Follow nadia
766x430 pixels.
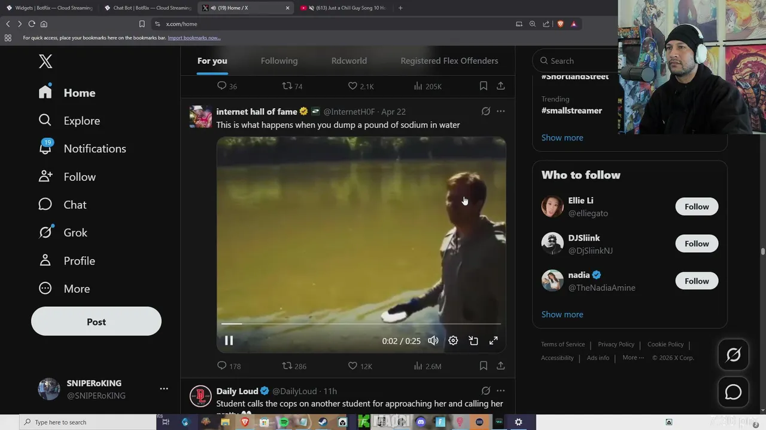[x=697, y=281]
